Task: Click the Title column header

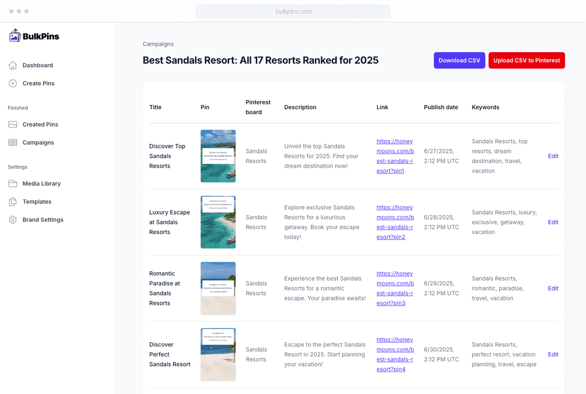Action: click(x=155, y=107)
